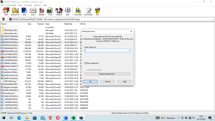The height and width of the screenshot is (121, 215).
Task: Switch to WinRAR on taskbar
Action: click(x=81, y=118)
